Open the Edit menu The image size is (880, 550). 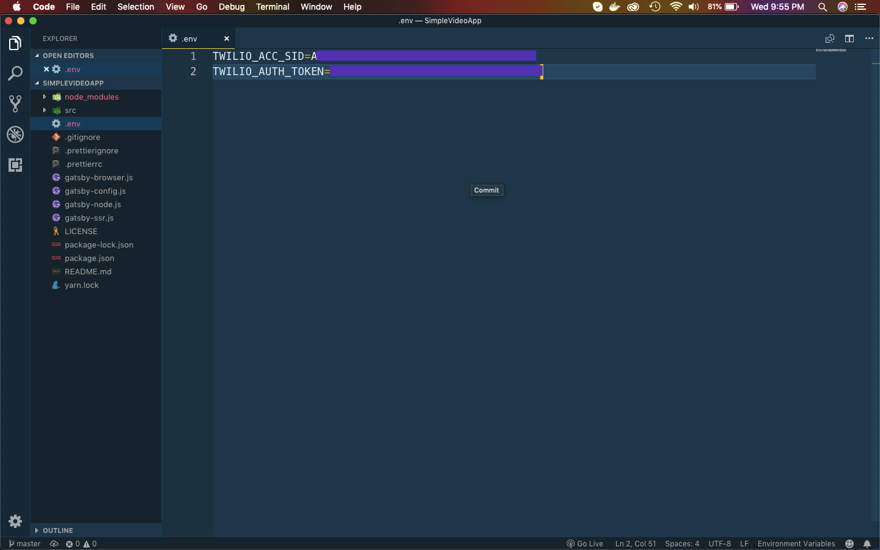pyautogui.click(x=98, y=7)
